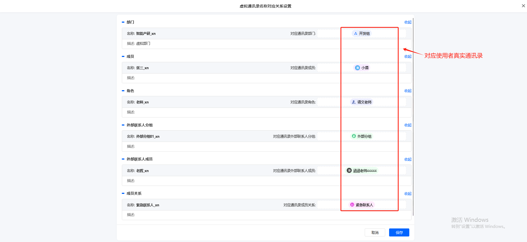Collapse the 外部联系人分组 section via 收起
527x242 pixels.
(408, 125)
